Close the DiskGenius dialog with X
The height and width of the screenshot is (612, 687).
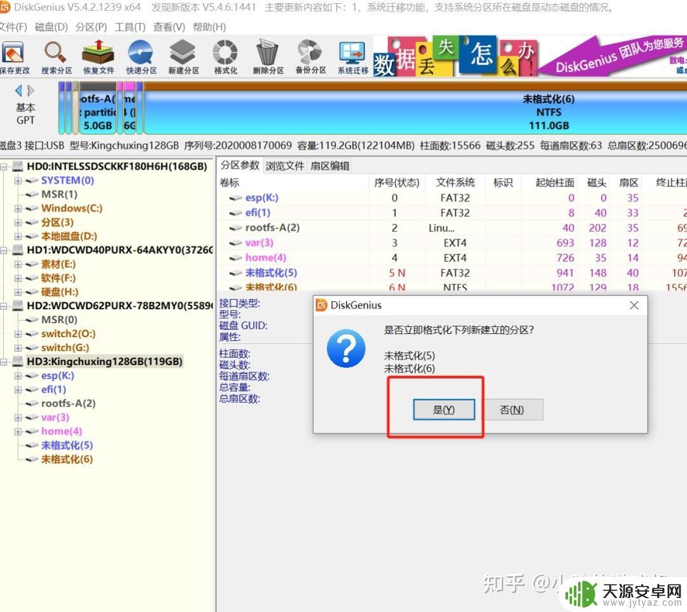[x=634, y=305]
